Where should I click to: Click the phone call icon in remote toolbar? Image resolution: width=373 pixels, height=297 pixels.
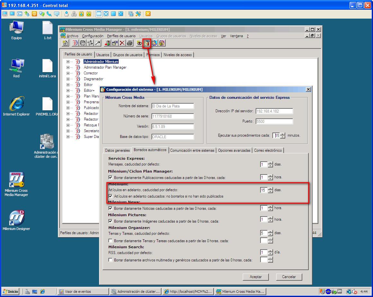49,14
